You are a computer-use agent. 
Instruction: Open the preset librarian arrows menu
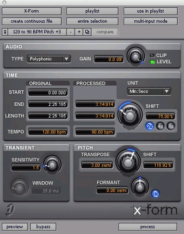click(x=5, y=32)
